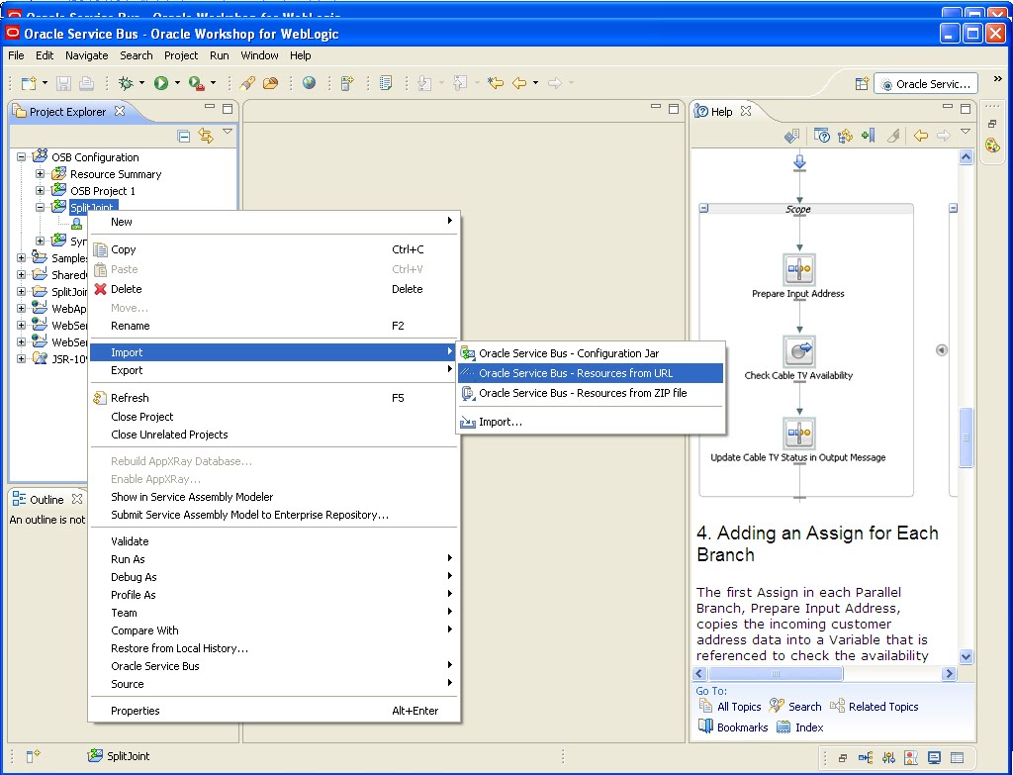The image size is (1013, 775).
Task: Click the Oracle Servic... perspective button
Action: click(x=926, y=84)
